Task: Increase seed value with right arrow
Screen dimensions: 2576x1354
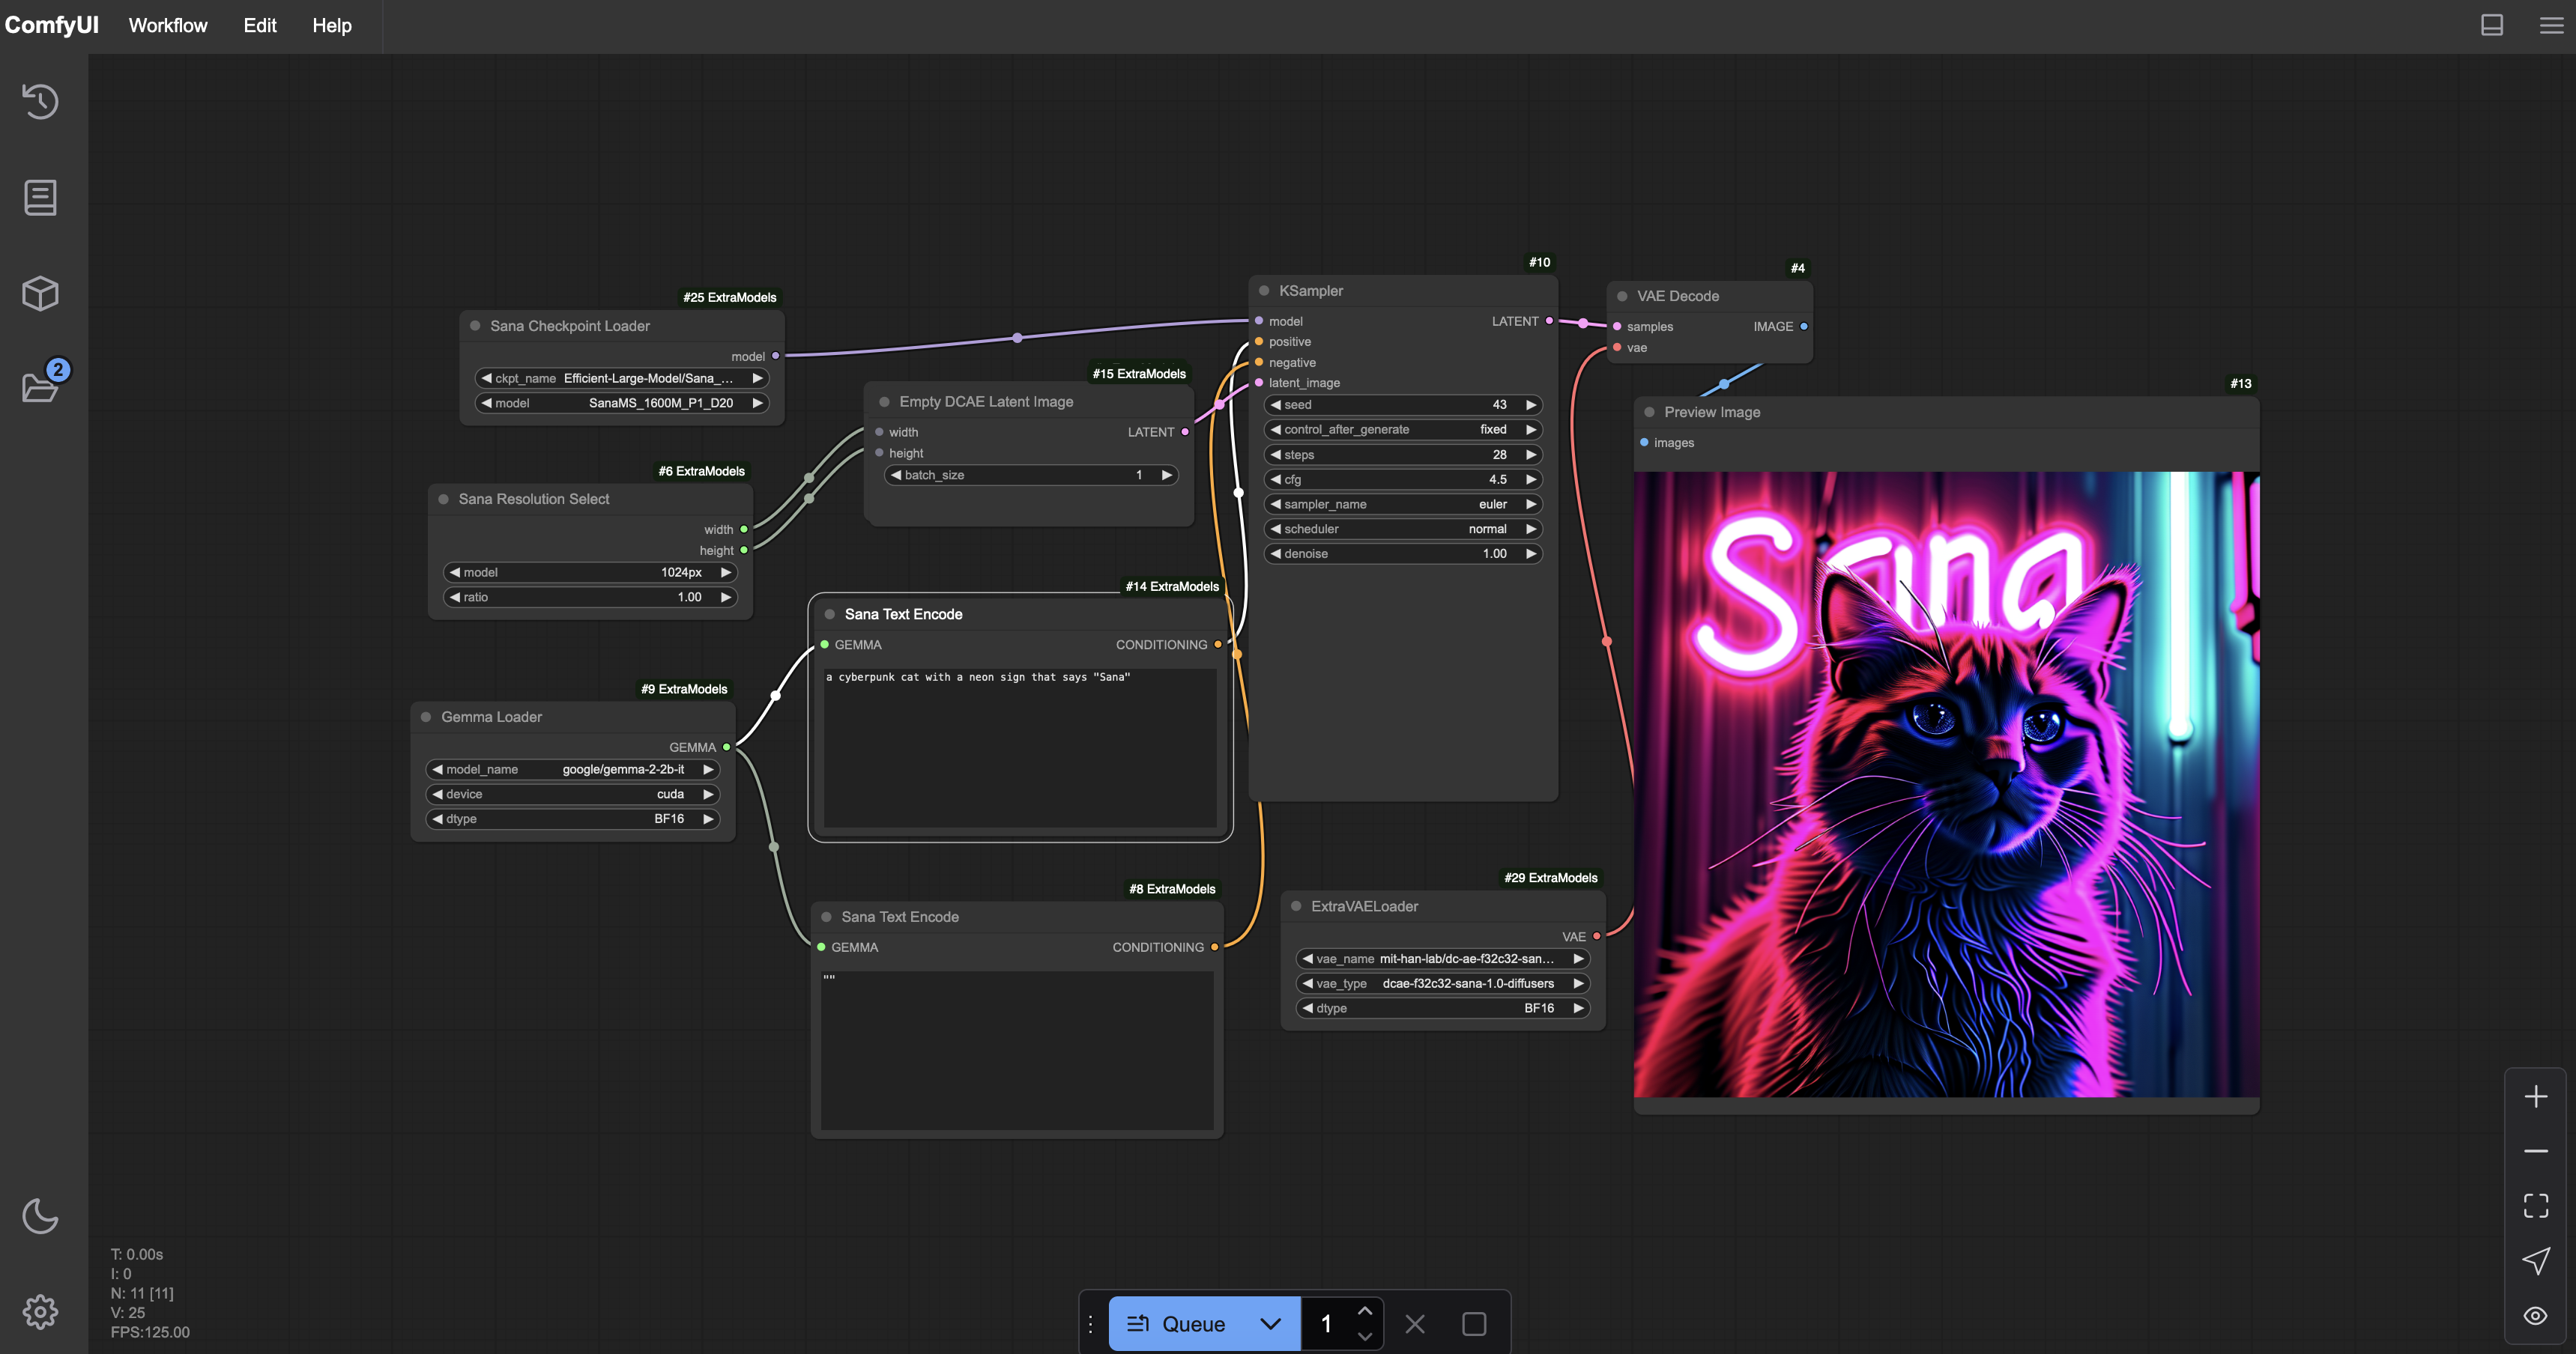Action: click(x=1530, y=404)
